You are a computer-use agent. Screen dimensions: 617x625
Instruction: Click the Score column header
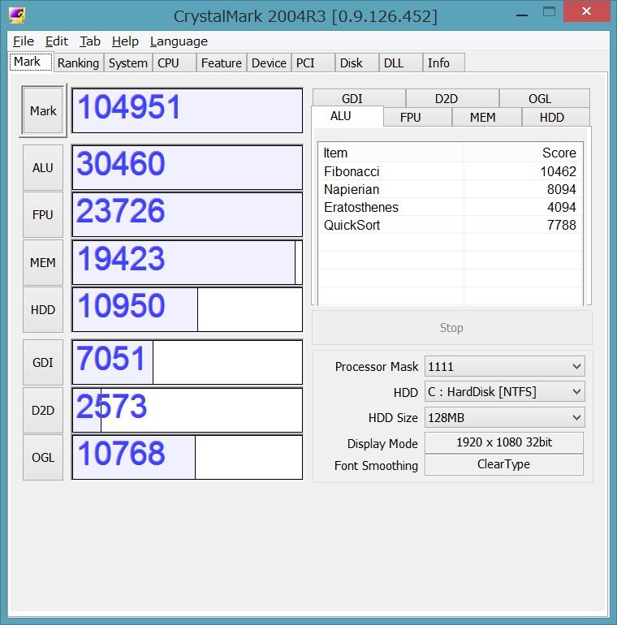coord(523,153)
